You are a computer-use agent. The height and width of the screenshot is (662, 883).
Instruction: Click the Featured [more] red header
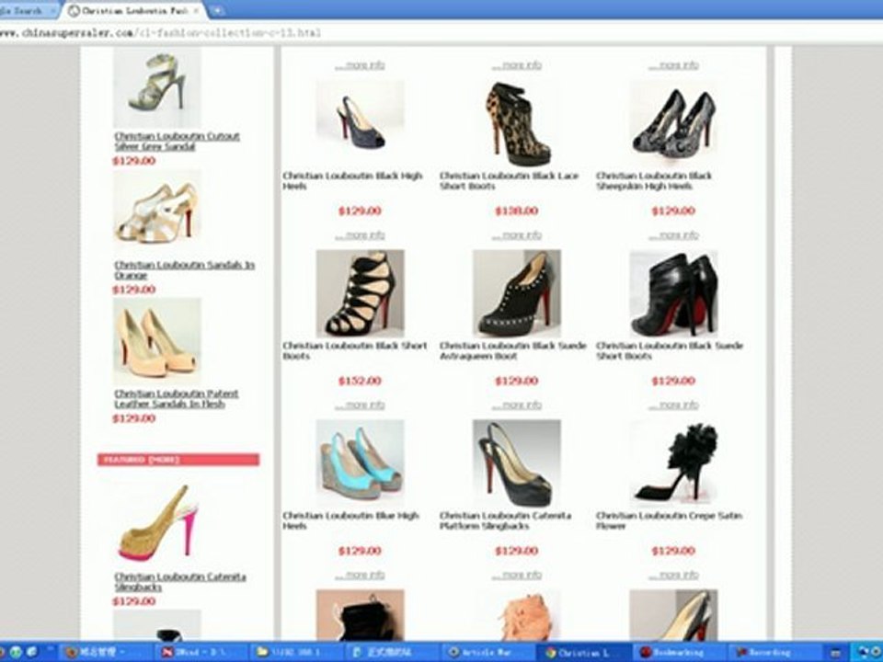[178, 460]
